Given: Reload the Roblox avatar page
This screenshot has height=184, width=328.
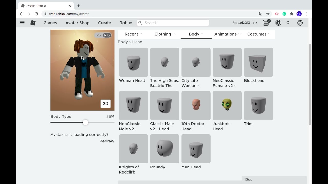Looking at the screenshot, I should pyautogui.click(x=36, y=14).
